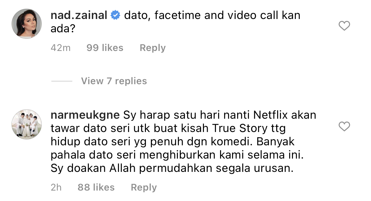Tap the word 'ada?' in the first comment
Image resolution: width=371 pixels, height=201 pixels.
[63, 28]
